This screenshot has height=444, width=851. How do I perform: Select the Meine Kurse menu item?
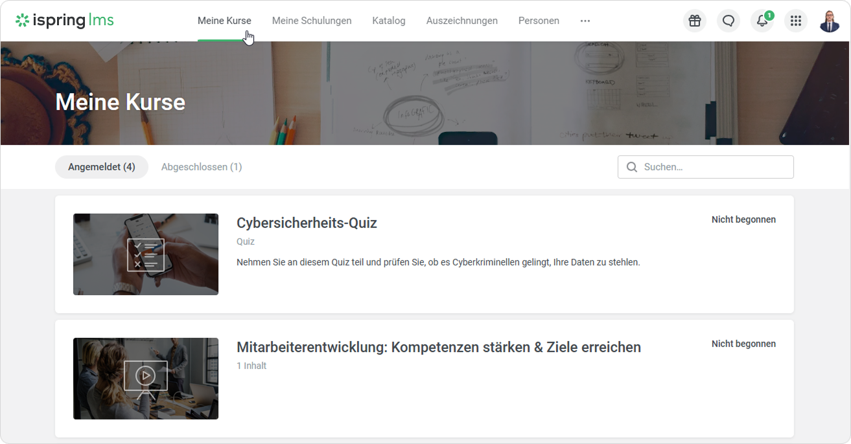pyautogui.click(x=224, y=21)
